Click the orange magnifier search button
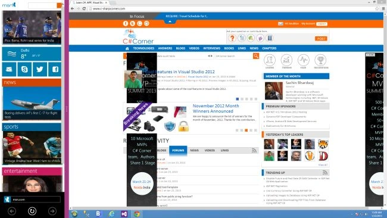387x218 pixels. (256, 56)
